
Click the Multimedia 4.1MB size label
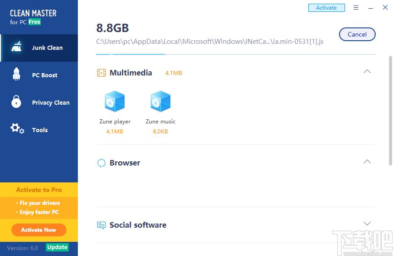pos(174,73)
